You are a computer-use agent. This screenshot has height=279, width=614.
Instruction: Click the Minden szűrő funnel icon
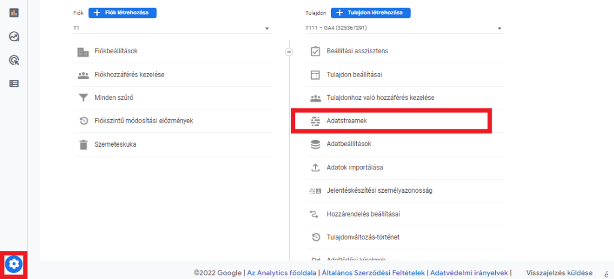pyautogui.click(x=83, y=98)
